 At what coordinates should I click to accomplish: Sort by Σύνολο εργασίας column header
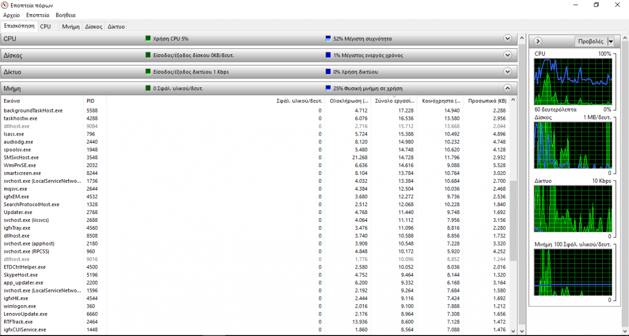(394, 100)
